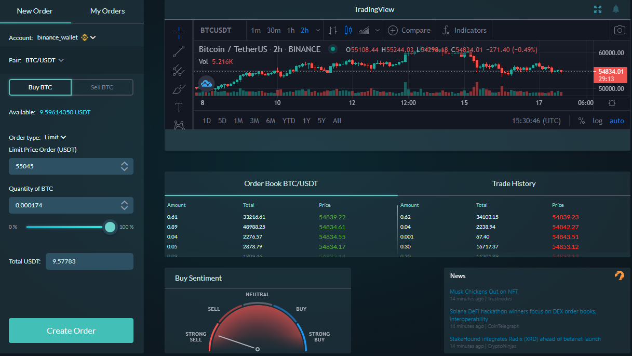
Task: Open notifications bell icon
Action: [x=616, y=9]
